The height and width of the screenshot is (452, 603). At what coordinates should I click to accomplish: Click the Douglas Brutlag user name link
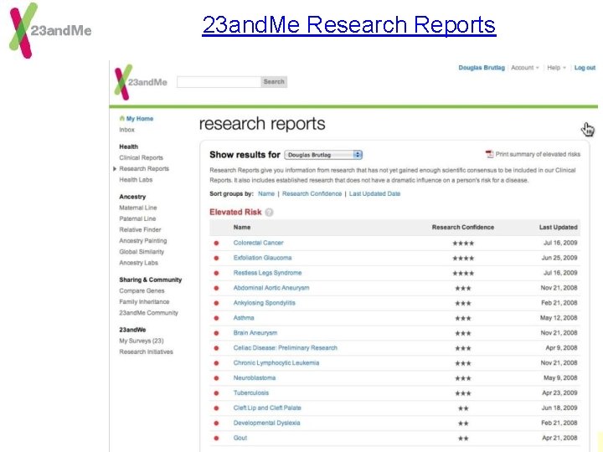pyautogui.click(x=482, y=68)
